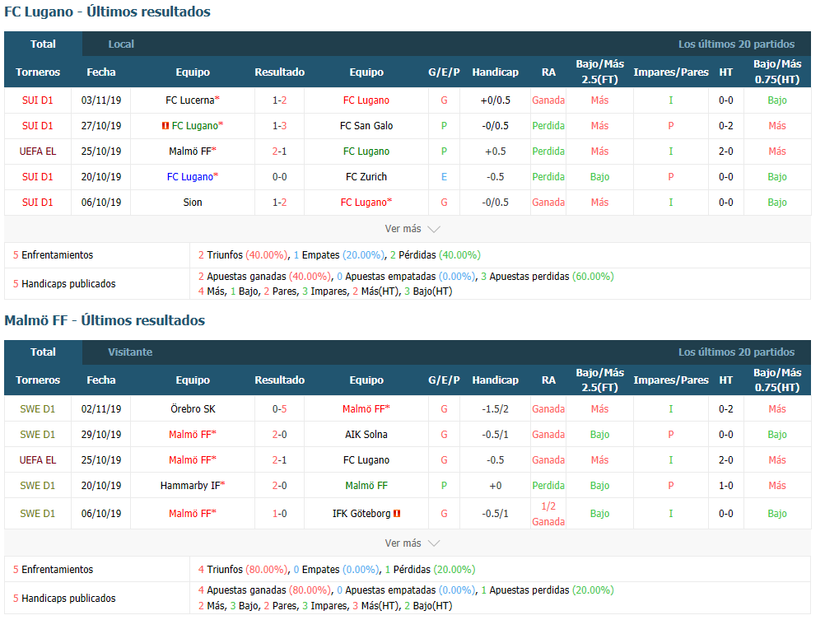Select the date 03/11/19
Image resolution: width=825 pixels, height=620 pixels.
pos(101,100)
